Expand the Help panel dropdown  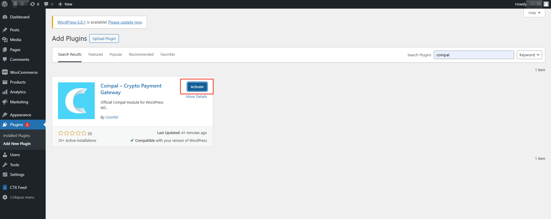[534, 13]
